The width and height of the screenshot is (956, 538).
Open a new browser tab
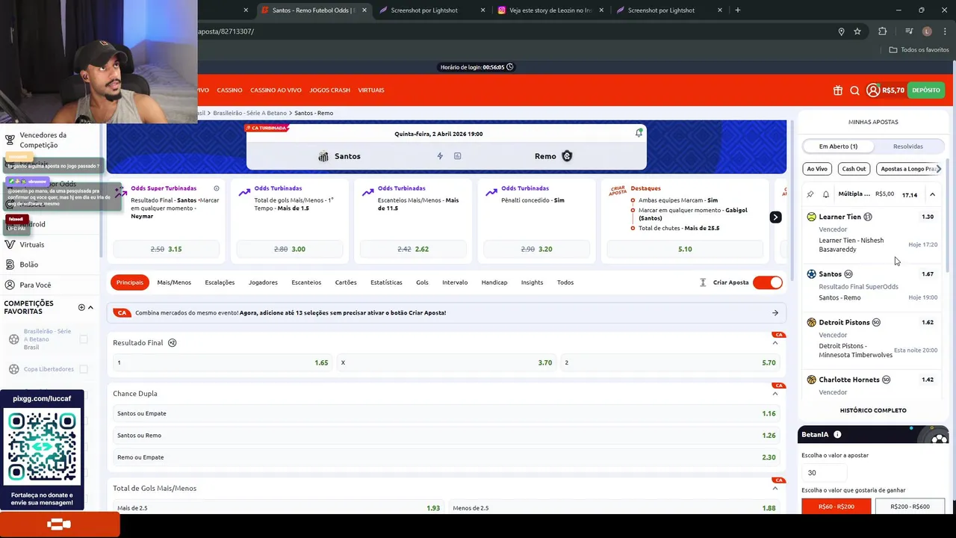click(x=738, y=10)
